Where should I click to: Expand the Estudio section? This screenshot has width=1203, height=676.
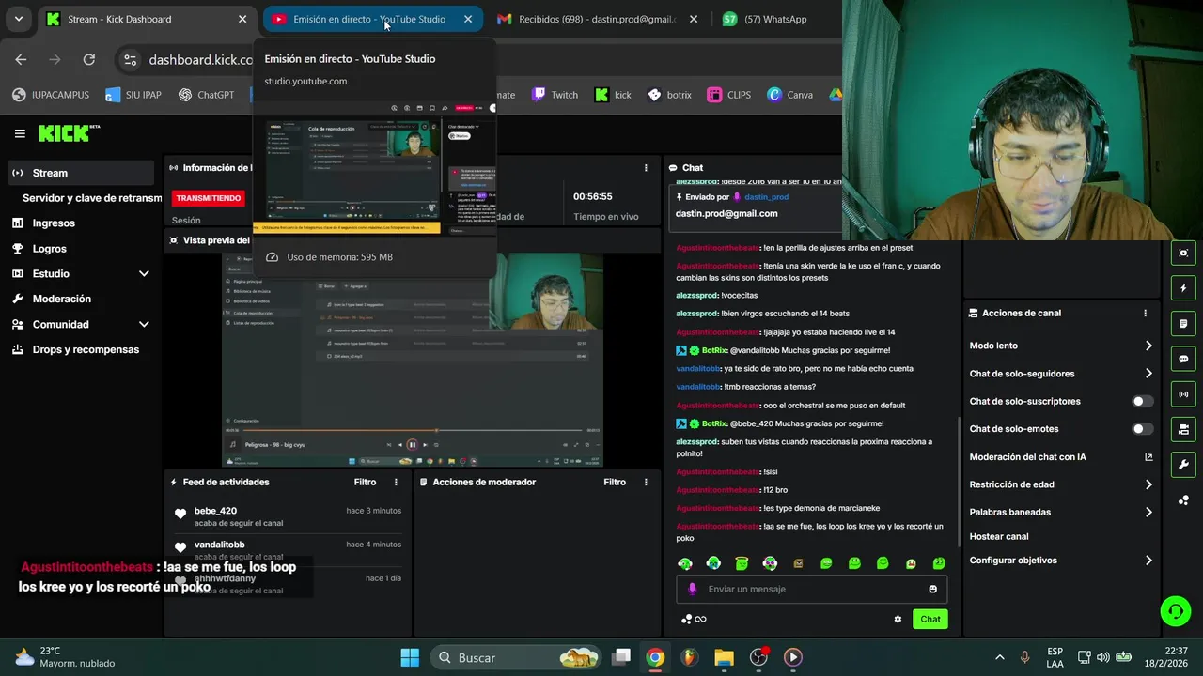click(x=80, y=273)
